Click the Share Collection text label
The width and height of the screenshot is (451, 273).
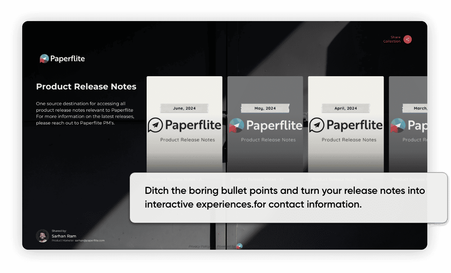392,39
